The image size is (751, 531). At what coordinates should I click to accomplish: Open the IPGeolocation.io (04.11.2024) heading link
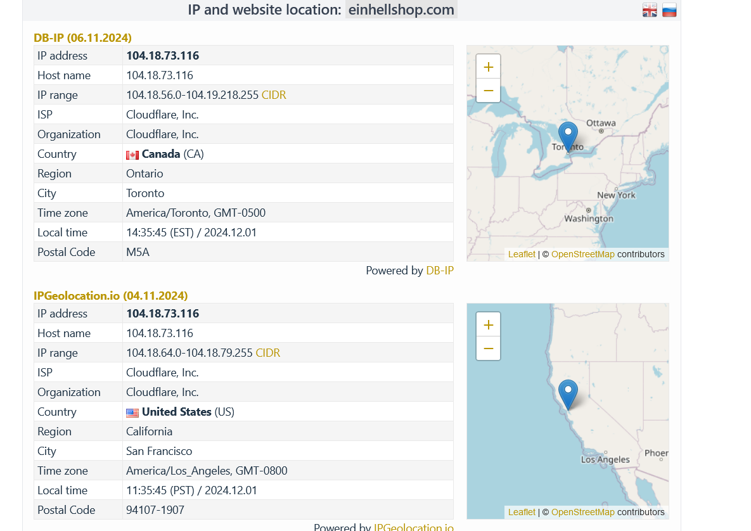[110, 296]
